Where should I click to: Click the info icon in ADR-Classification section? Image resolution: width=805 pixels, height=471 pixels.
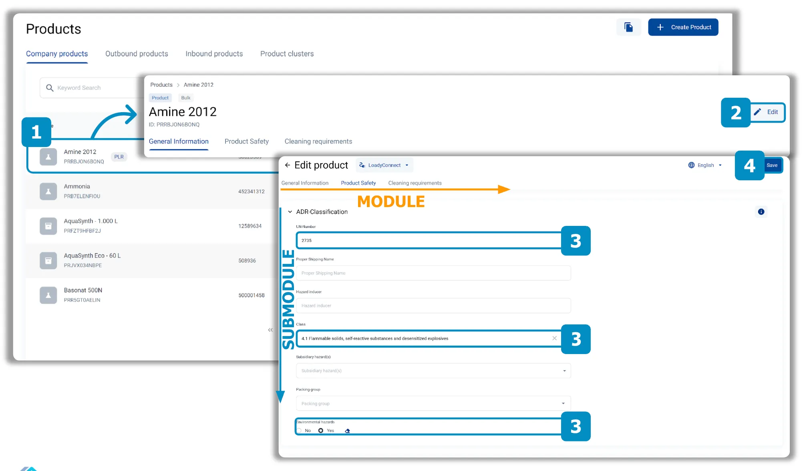(761, 212)
